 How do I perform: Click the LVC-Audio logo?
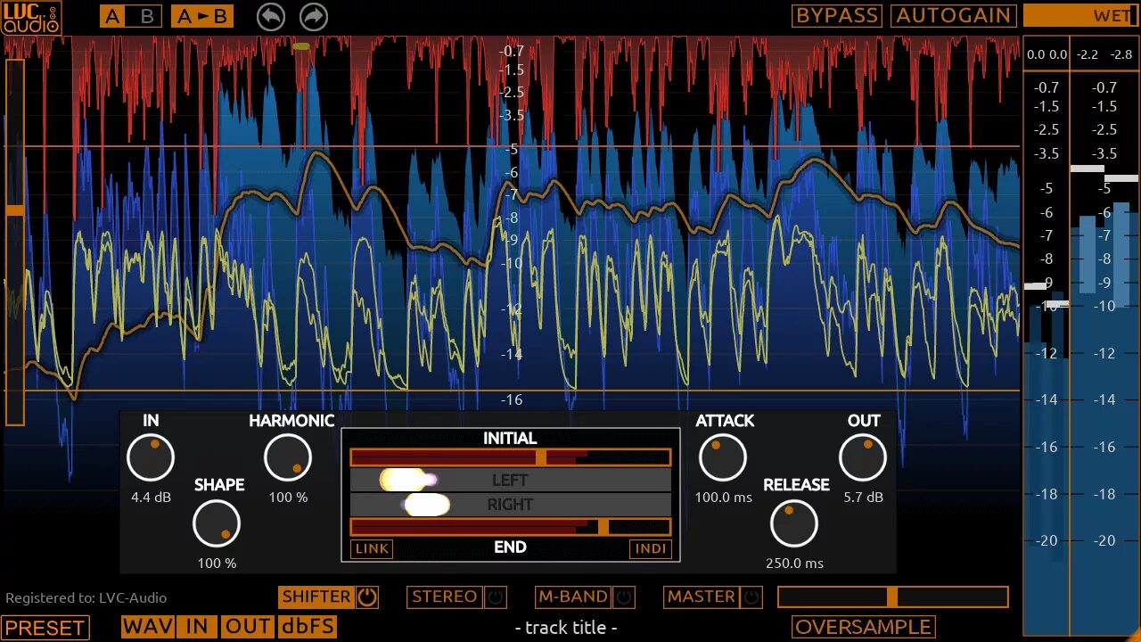[x=32, y=17]
